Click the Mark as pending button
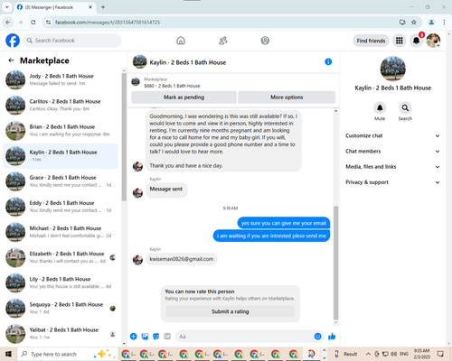Viewport: 452px width, 361px height. tap(184, 97)
